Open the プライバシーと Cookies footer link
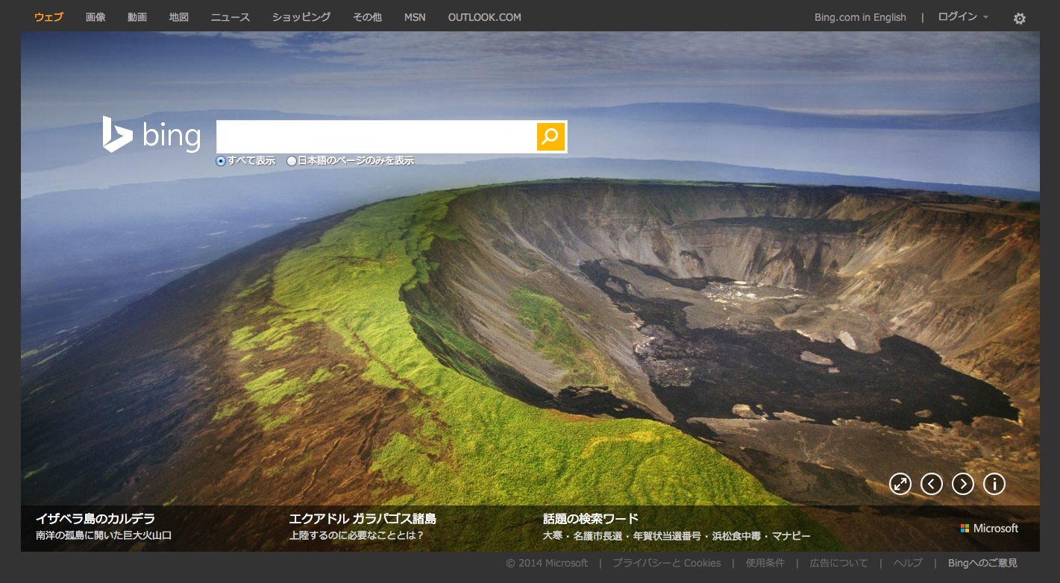 (x=666, y=563)
